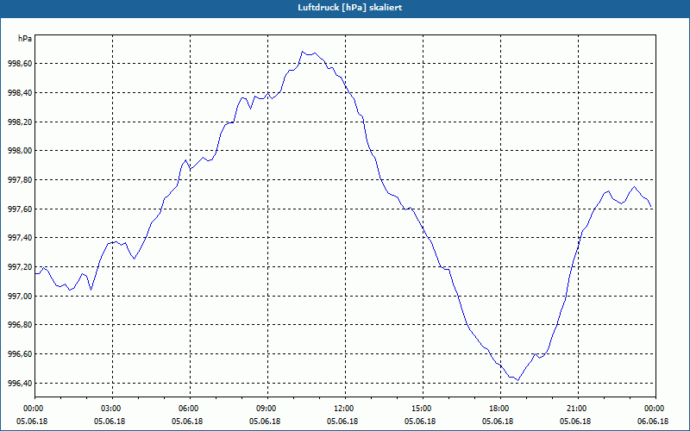Click the pressure curve peak near 10:30
Screen dimensions: 690x431
click(x=303, y=52)
